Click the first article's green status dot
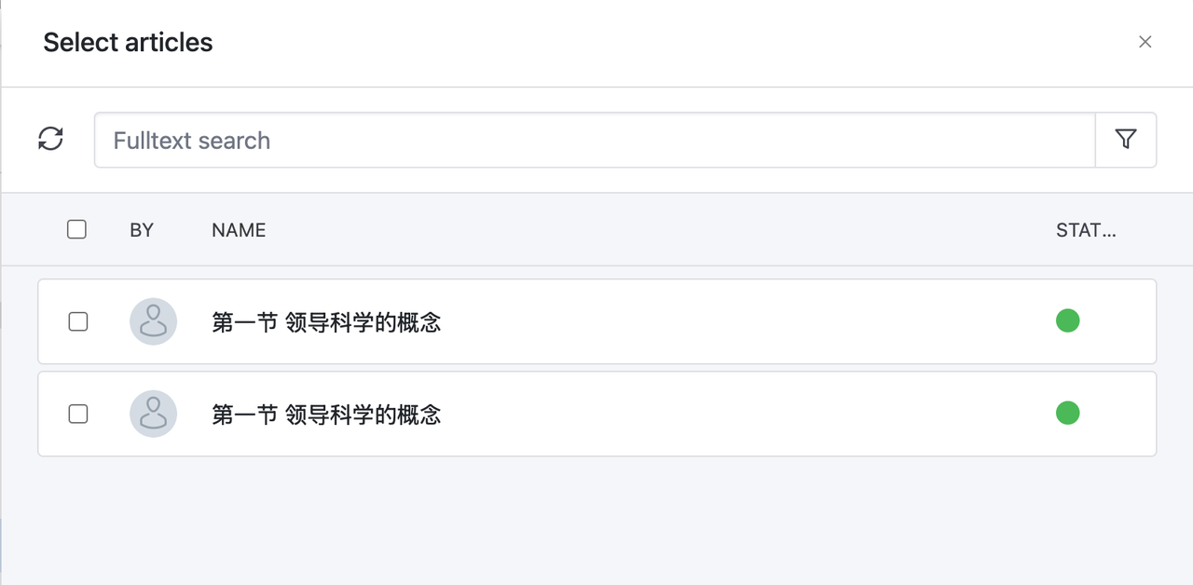This screenshot has width=1193, height=585. click(x=1067, y=320)
